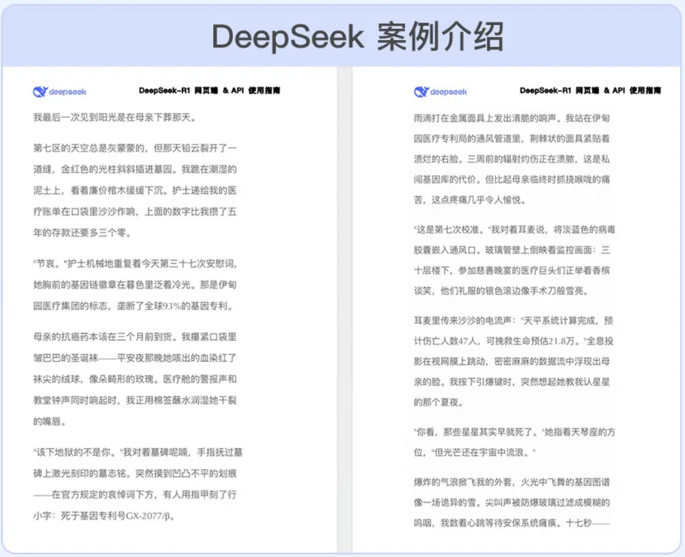
Task: Click the line starting ""节哀。"护士机械地重复"
Action: (x=135, y=263)
